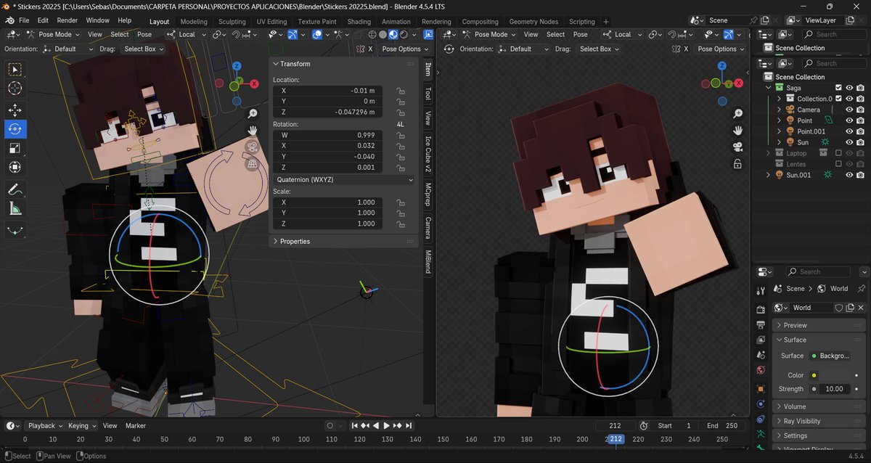Click zoom magnifier in left viewport
The width and height of the screenshot is (871, 463).
click(253, 114)
